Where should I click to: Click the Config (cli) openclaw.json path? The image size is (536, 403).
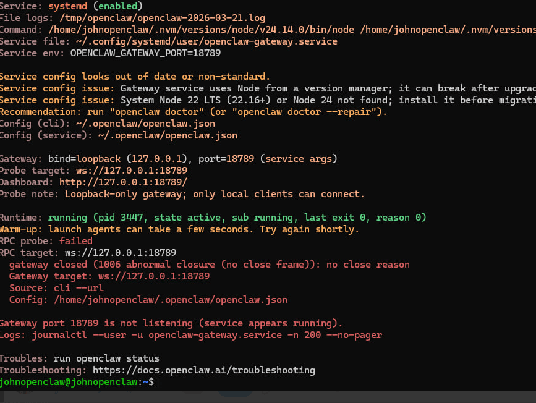pyautogui.click(x=145, y=124)
